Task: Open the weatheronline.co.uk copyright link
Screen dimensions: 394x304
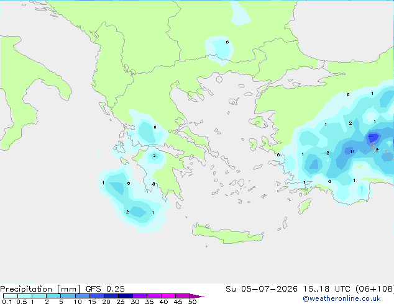Action: pos(342,298)
